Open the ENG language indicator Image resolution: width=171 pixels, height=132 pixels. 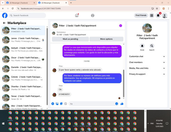pos(152,123)
